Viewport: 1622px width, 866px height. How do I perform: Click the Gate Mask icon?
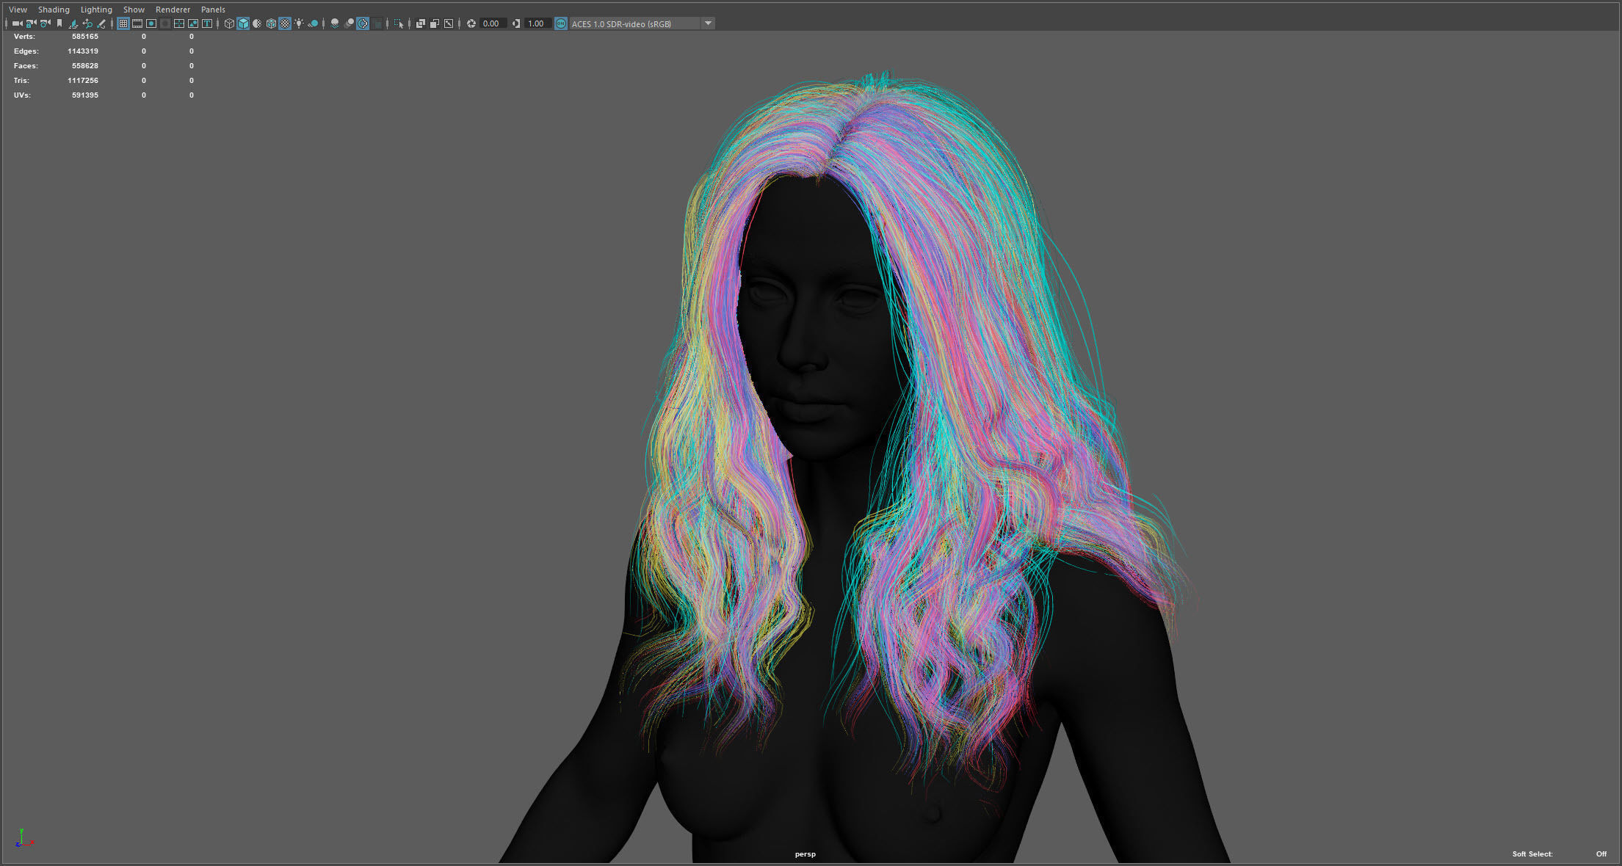165,23
